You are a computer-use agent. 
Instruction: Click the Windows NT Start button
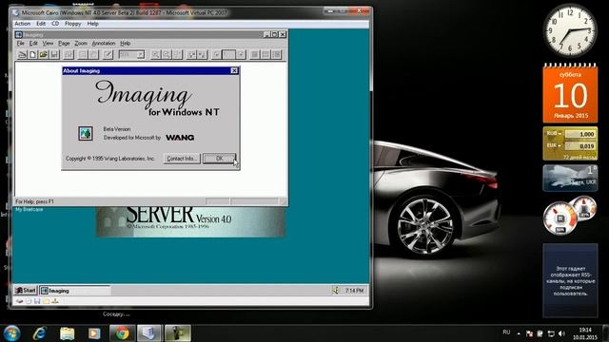click(x=26, y=290)
